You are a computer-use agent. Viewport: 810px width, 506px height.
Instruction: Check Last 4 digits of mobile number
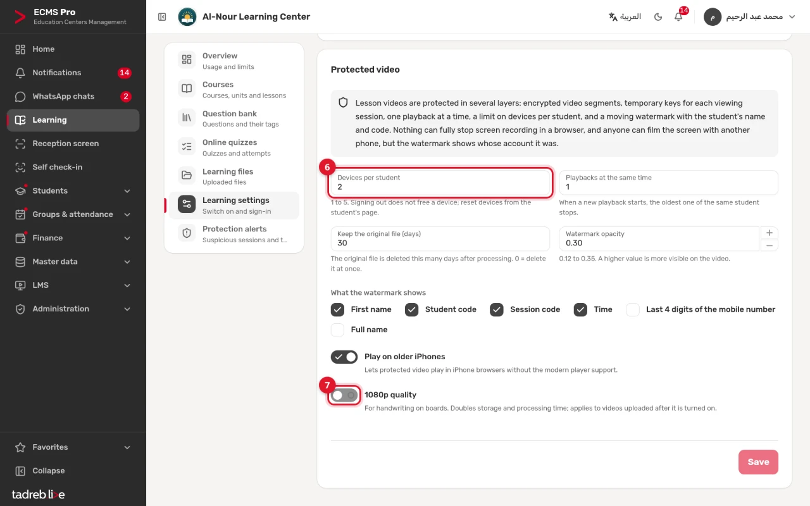pyautogui.click(x=633, y=309)
